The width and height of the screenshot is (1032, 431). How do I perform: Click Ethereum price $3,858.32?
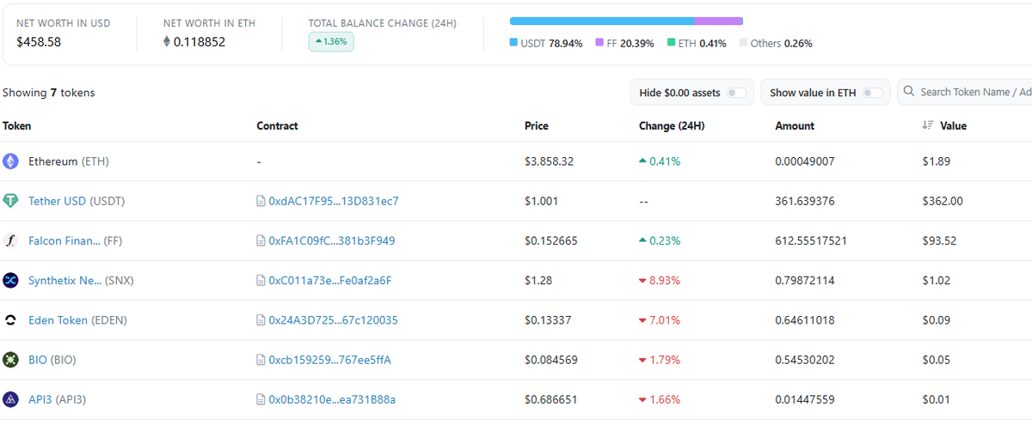[x=550, y=161]
